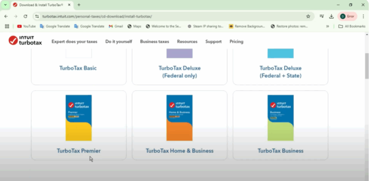Open the 'Remove Backgroun...' bookmark
This screenshot has width=369, height=181.
(x=247, y=26)
